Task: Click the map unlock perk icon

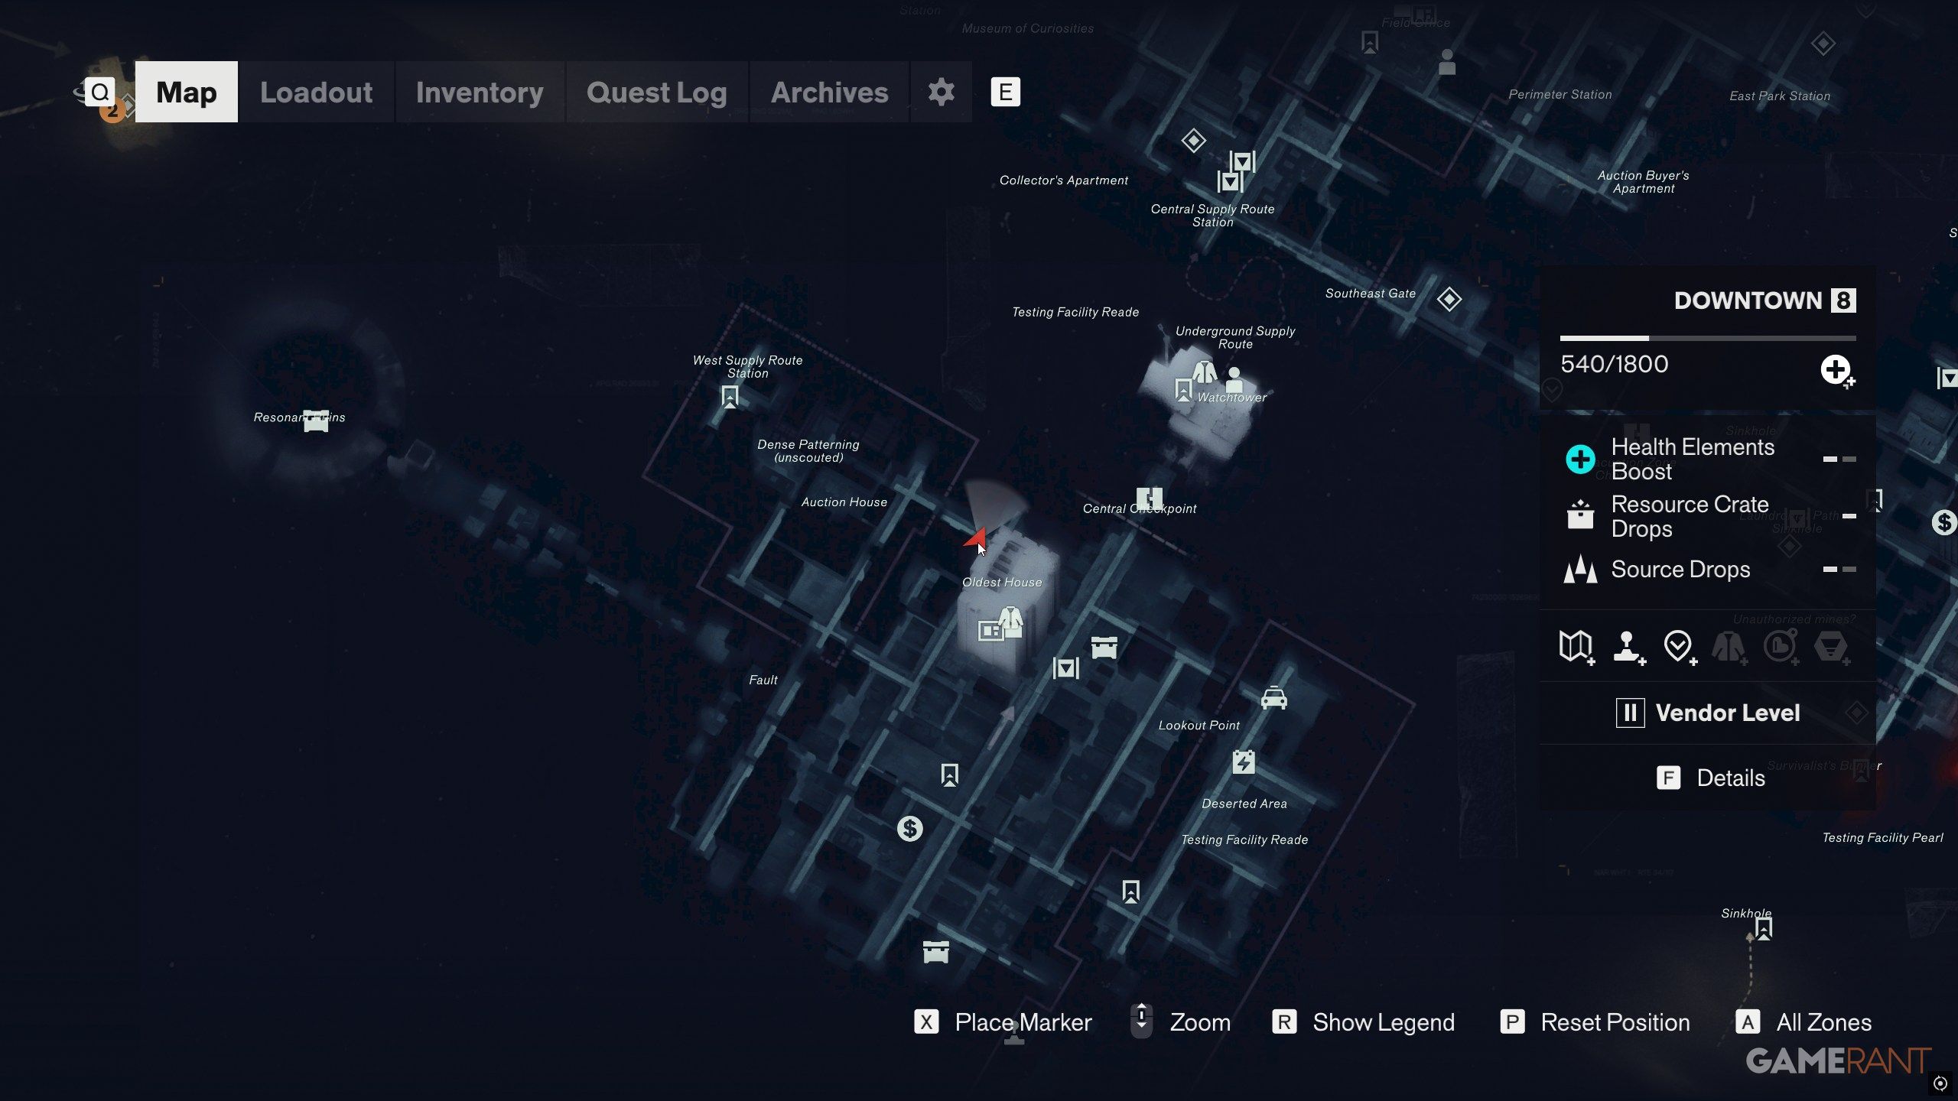Action: [x=1576, y=647]
